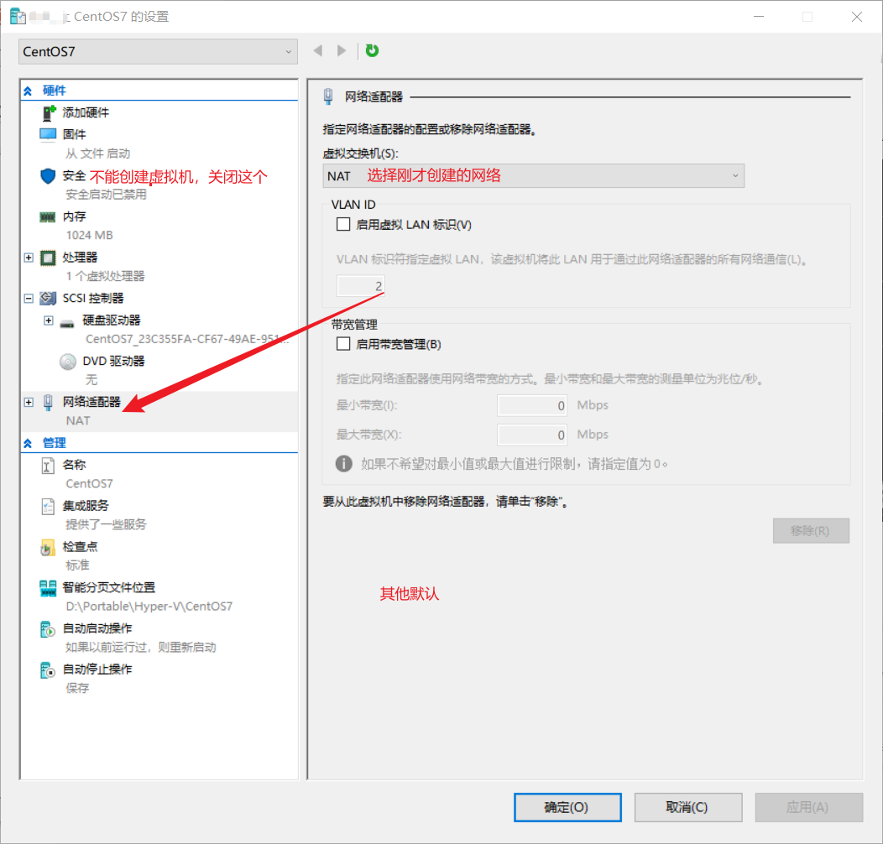
Task: Click the refresh icon in the toolbar
Action: (x=372, y=51)
